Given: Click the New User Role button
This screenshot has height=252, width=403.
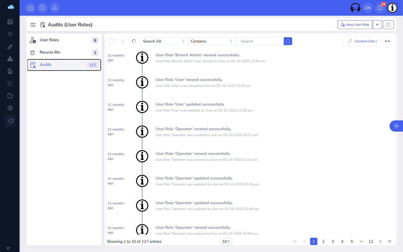Looking at the screenshot, I should click(x=355, y=25).
